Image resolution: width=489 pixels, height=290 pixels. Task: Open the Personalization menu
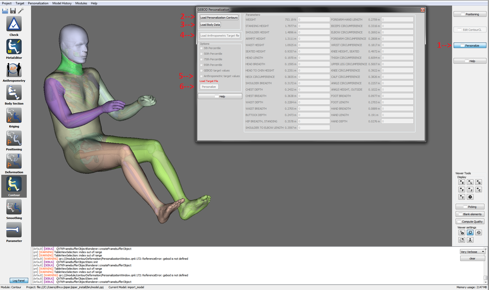[x=38, y=3]
